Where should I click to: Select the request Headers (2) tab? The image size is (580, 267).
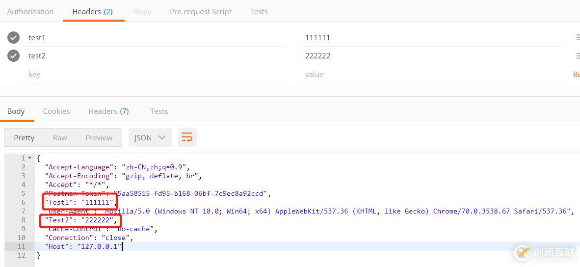click(92, 11)
